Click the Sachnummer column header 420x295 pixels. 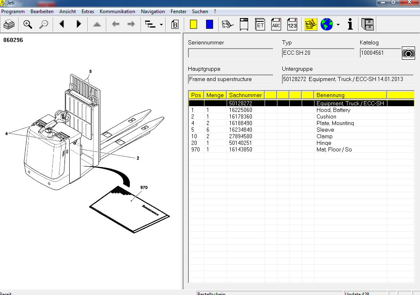pyautogui.click(x=246, y=95)
